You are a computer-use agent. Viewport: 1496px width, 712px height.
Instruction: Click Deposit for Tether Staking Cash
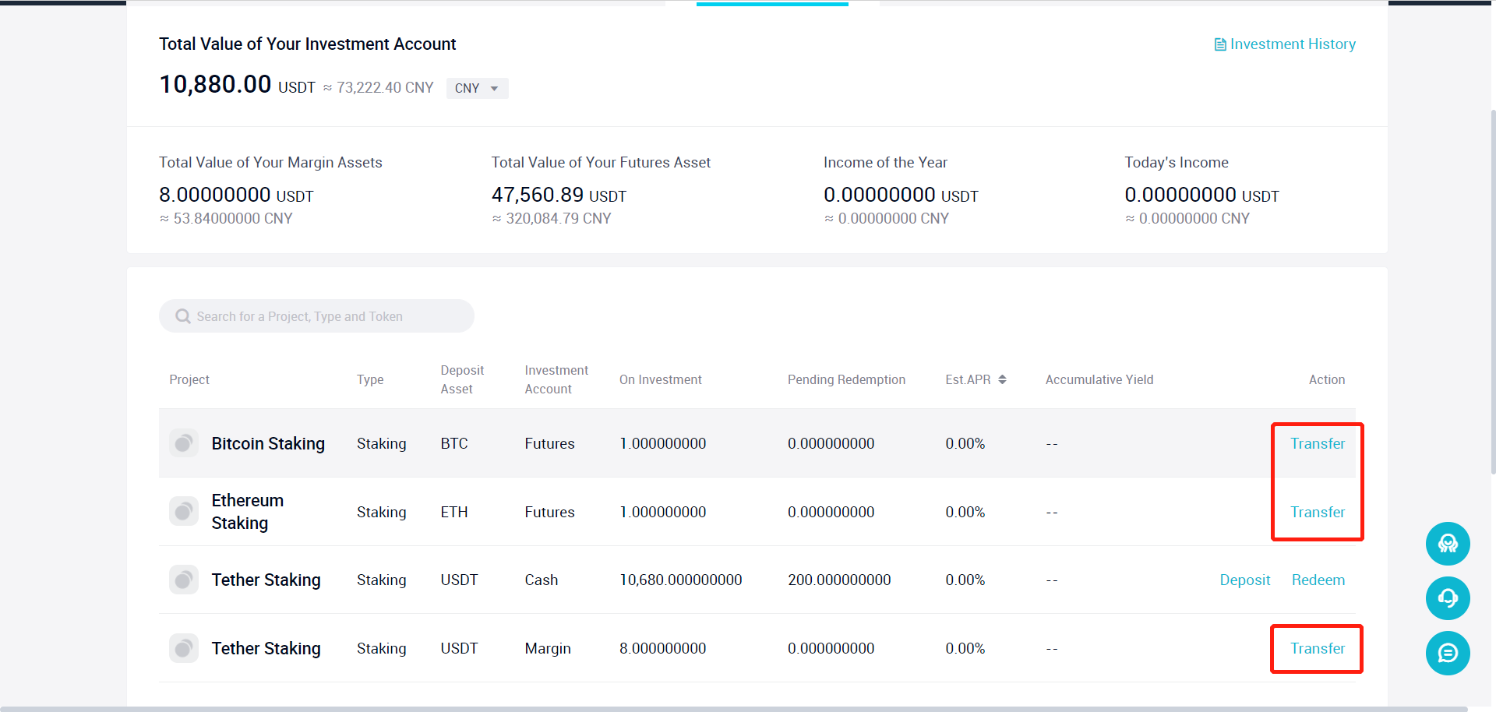pos(1244,580)
